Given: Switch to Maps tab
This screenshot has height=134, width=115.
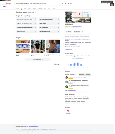Looking at the screenshot, I should pyautogui.click(x=25, y=8).
